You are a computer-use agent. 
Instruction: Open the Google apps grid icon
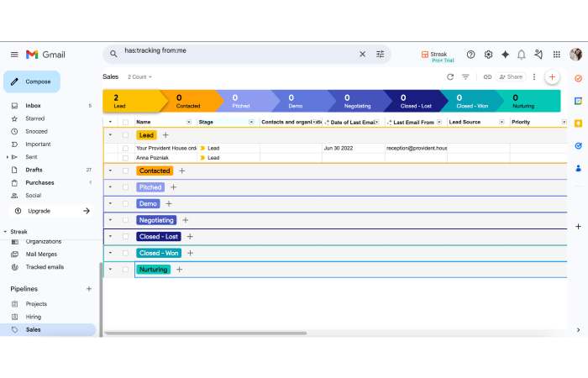click(x=556, y=55)
